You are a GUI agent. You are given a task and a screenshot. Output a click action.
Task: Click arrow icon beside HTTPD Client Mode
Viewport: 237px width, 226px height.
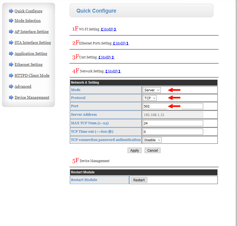(11, 75)
